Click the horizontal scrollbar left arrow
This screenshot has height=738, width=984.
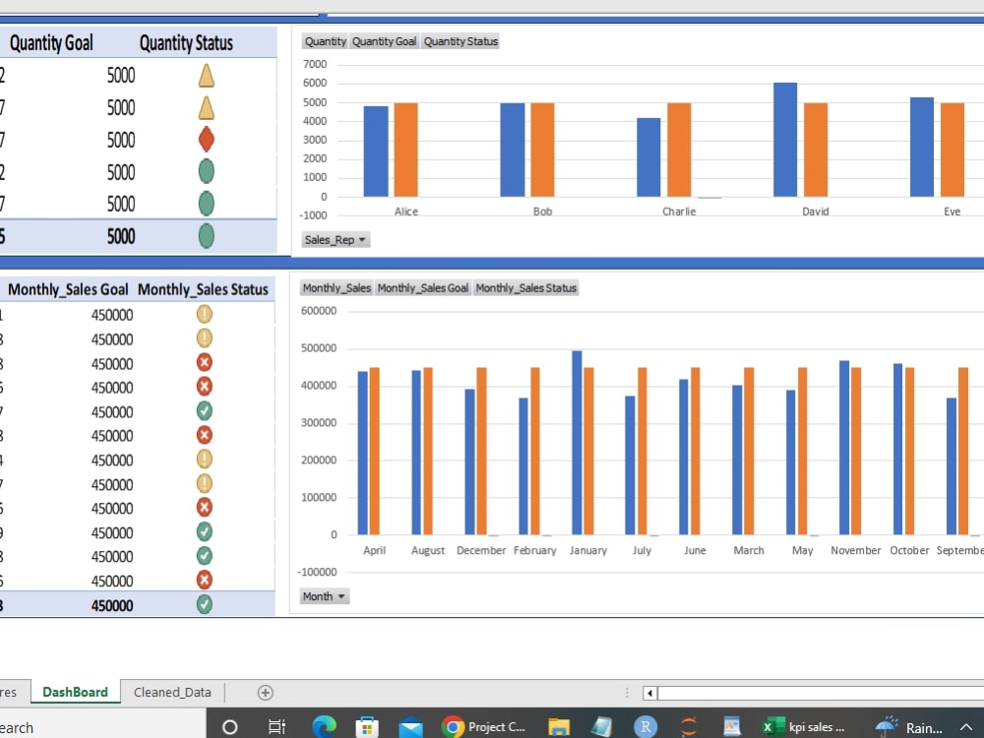[x=650, y=693]
